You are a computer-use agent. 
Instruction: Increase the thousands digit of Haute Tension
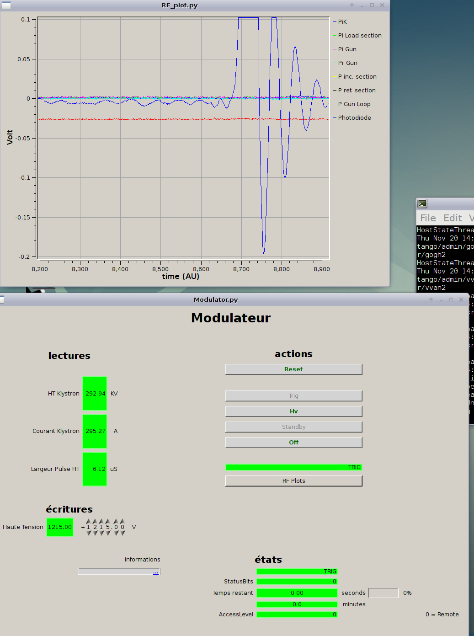click(x=88, y=521)
